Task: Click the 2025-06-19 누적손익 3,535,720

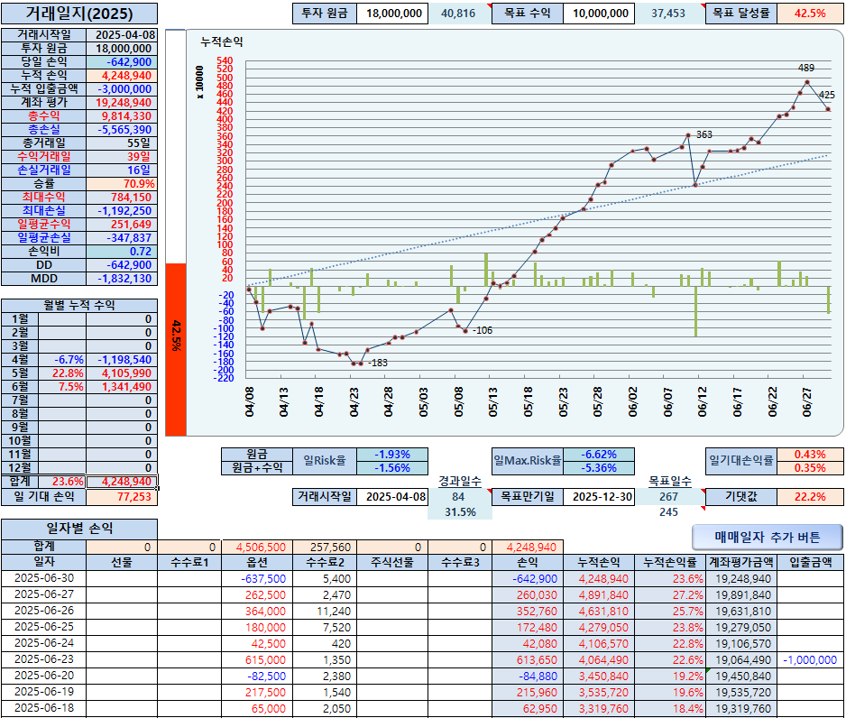Action: coord(599,692)
